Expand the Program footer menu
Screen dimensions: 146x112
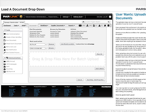(x=12, y=86)
